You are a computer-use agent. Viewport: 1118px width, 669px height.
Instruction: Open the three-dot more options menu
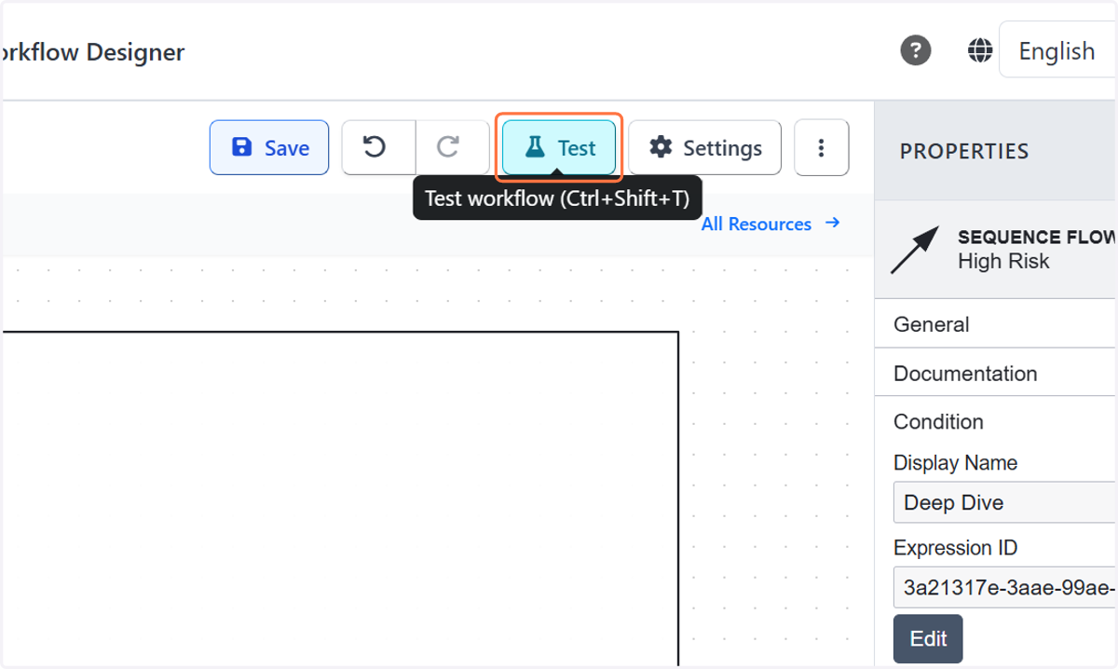click(x=821, y=147)
